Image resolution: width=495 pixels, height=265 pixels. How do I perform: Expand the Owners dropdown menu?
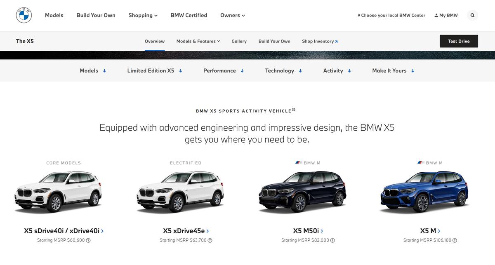tap(232, 15)
